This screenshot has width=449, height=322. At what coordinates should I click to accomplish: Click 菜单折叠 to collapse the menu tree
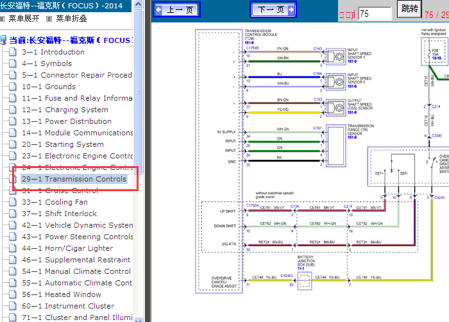pyautogui.click(x=71, y=19)
